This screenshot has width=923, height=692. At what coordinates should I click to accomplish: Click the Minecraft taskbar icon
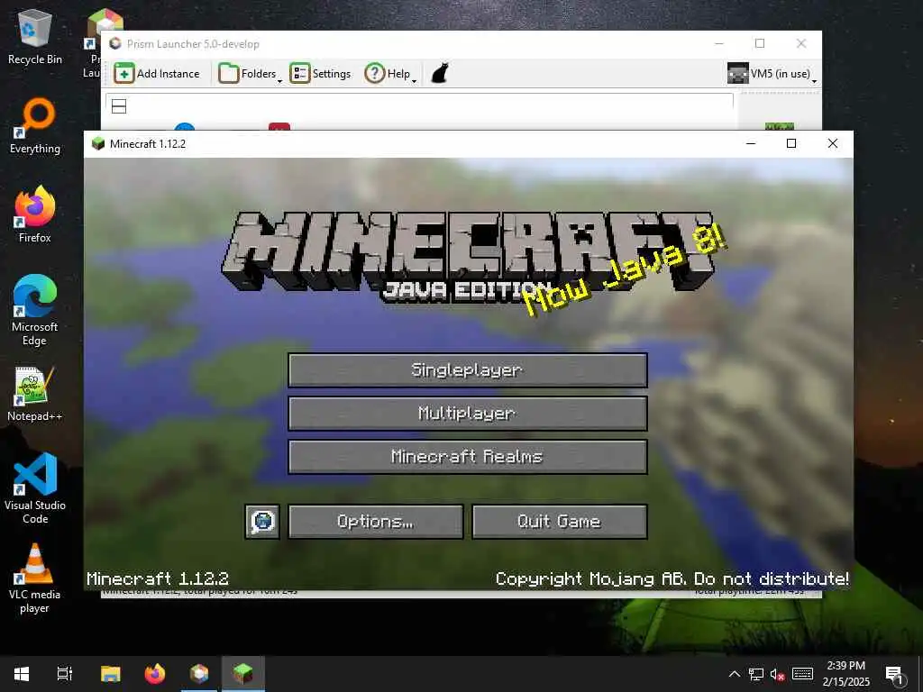(x=243, y=674)
